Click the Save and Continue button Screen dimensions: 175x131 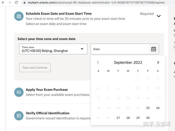coord(35,68)
